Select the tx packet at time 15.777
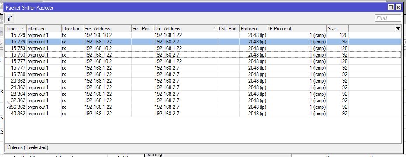Screen dimensions: 406x157 (x=203, y=61)
